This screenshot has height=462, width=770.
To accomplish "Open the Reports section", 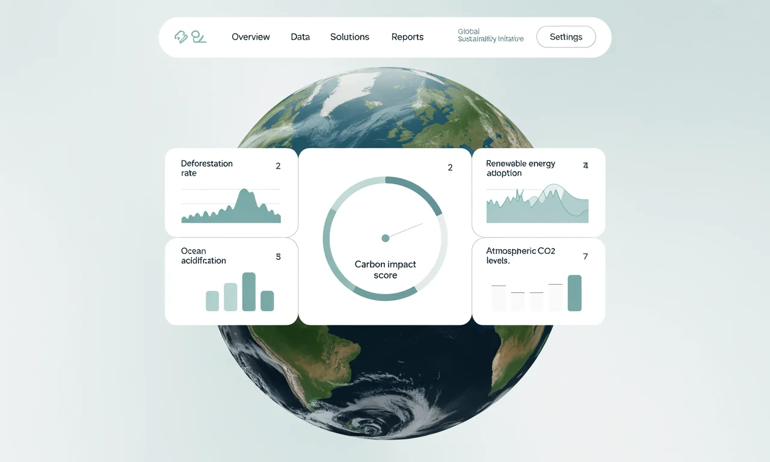I will point(407,37).
